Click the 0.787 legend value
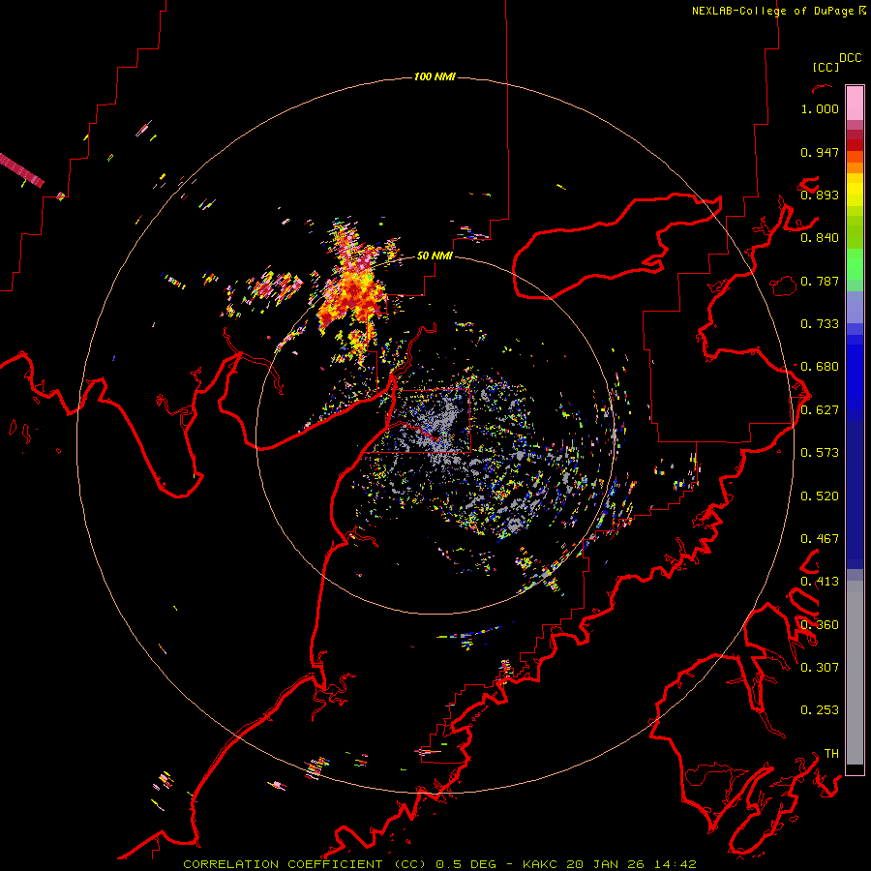 820,281
